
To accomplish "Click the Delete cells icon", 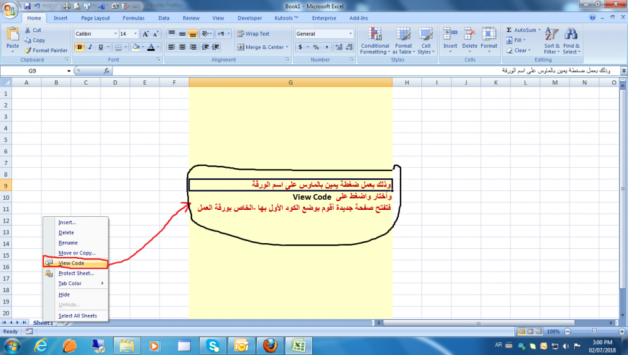I will [x=469, y=35].
